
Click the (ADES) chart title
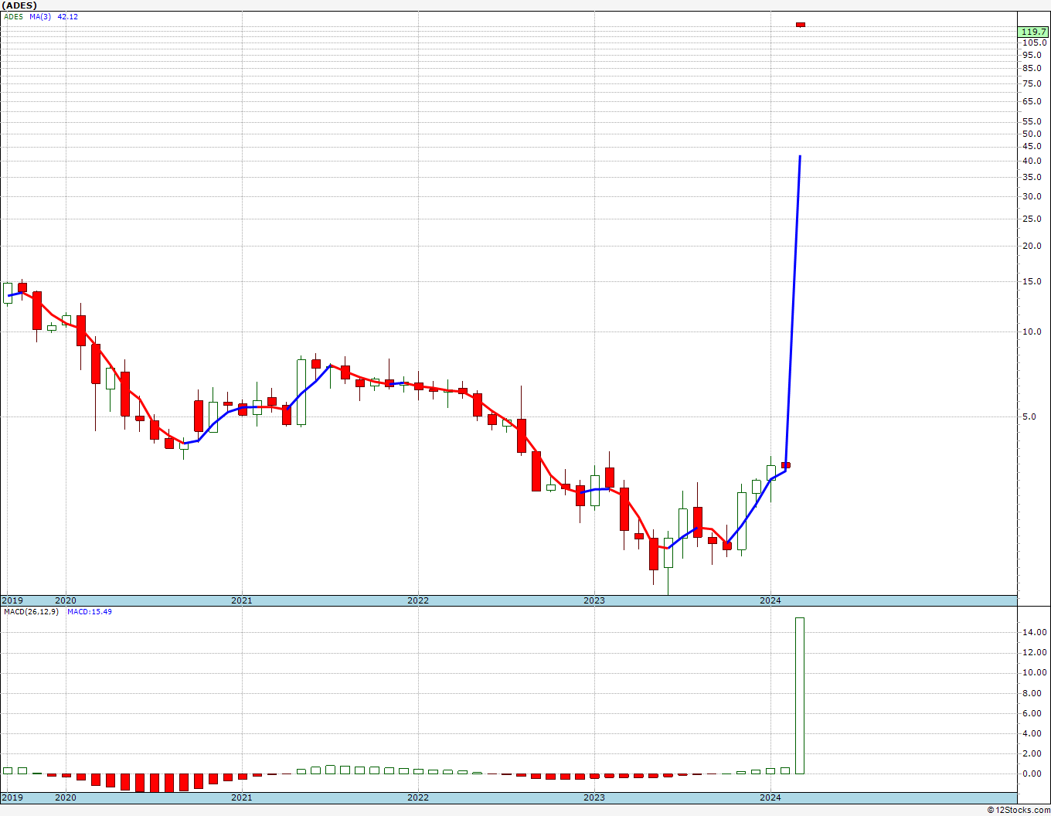[x=19, y=5]
